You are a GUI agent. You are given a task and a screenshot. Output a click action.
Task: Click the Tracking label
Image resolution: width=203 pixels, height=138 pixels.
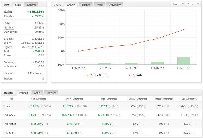[x=8, y=79]
